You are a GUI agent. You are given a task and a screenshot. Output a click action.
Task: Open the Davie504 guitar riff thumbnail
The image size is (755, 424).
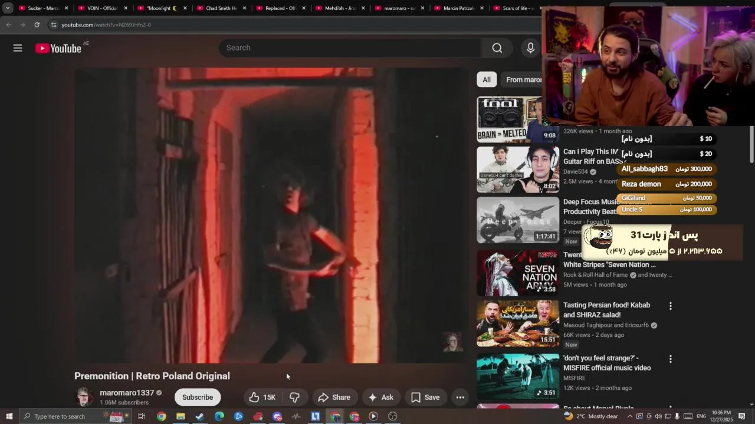518,170
